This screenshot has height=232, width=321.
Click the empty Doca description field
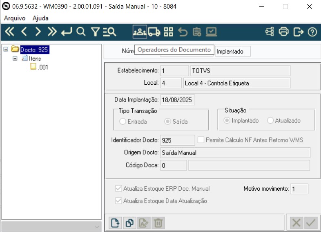coord(249,165)
